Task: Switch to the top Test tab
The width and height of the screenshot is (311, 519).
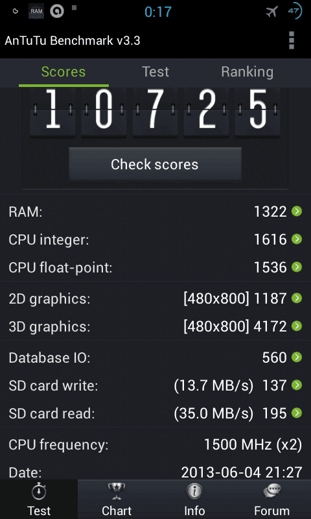Action: (x=155, y=72)
